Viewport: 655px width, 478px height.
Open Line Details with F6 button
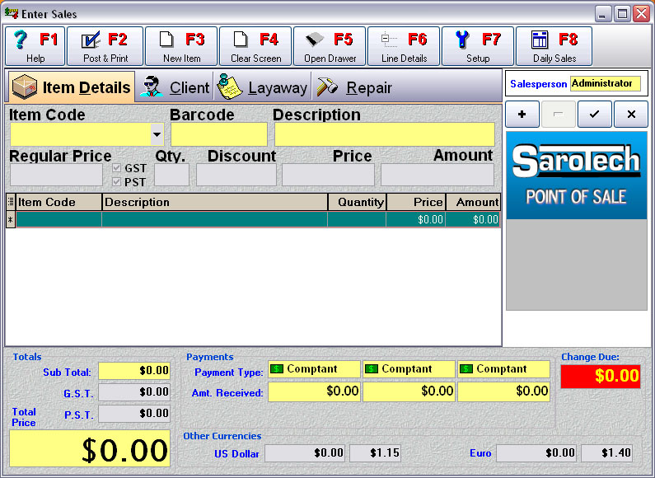click(x=404, y=46)
